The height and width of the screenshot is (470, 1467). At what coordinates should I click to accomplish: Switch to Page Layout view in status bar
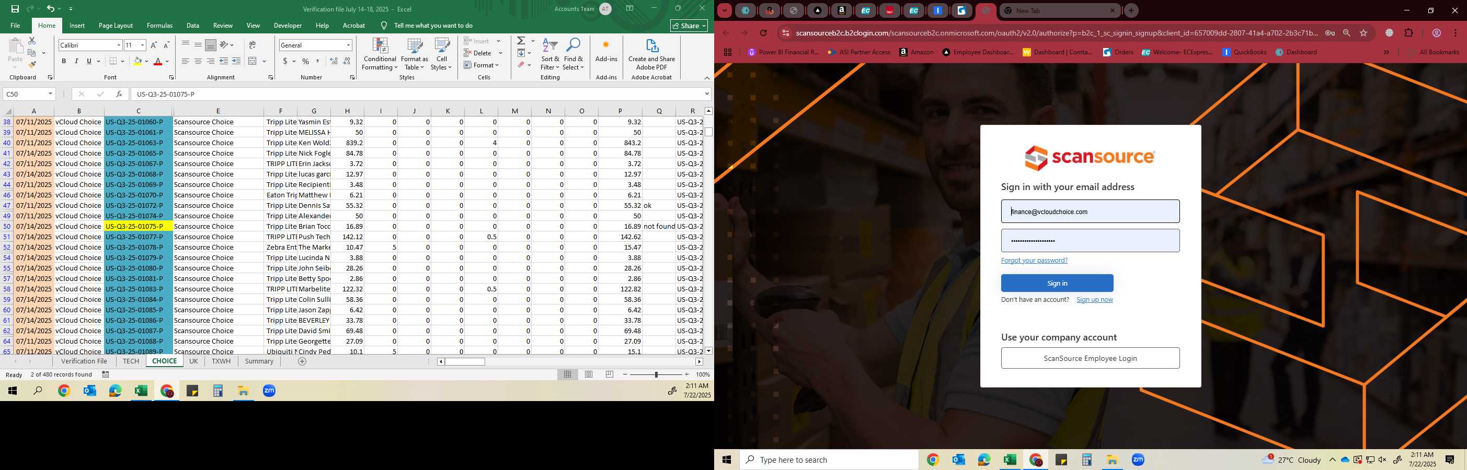pos(589,374)
